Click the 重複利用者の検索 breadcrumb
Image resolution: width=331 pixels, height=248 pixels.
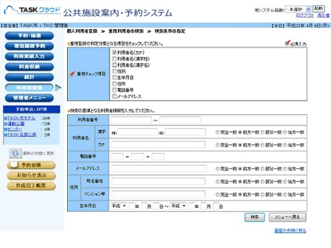pyautogui.click(x=126, y=31)
